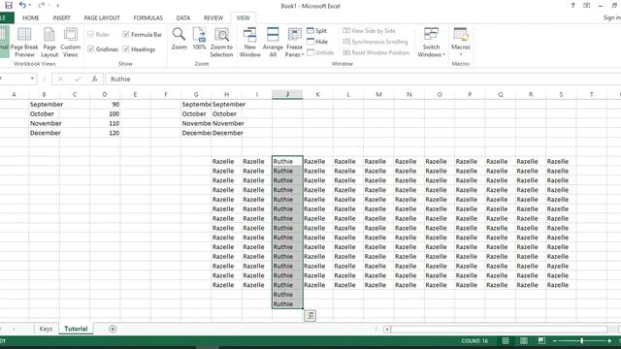
Task: Open the FORMULAS ribbon tab
Action: pyautogui.click(x=148, y=17)
